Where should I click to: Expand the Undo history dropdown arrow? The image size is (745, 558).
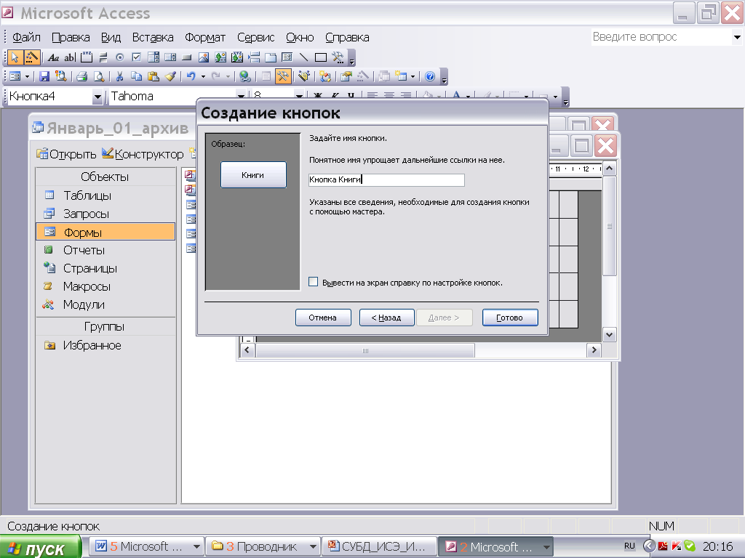203,76
